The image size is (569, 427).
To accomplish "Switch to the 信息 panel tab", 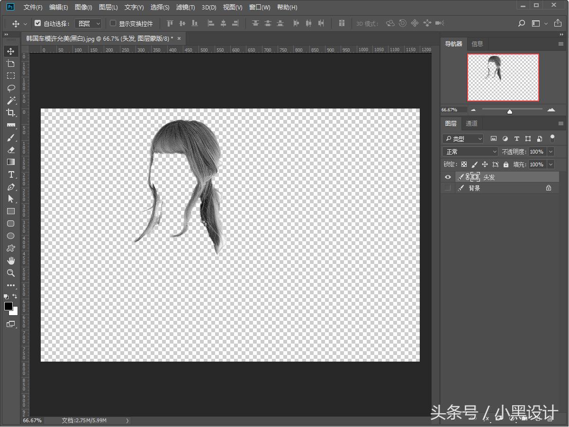I will tap(477, 44).
